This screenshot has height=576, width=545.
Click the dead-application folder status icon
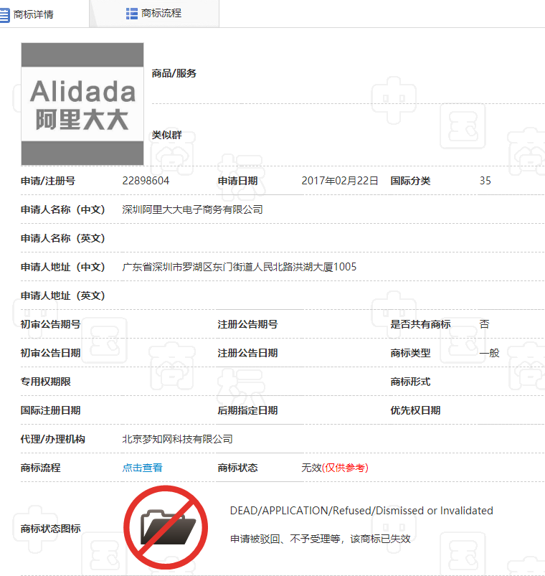166,527
